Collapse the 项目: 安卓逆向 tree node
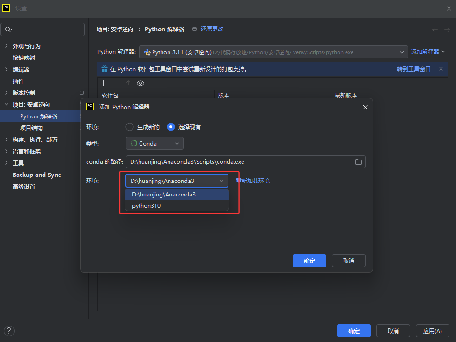456x342 pixels. click(7, 104)
